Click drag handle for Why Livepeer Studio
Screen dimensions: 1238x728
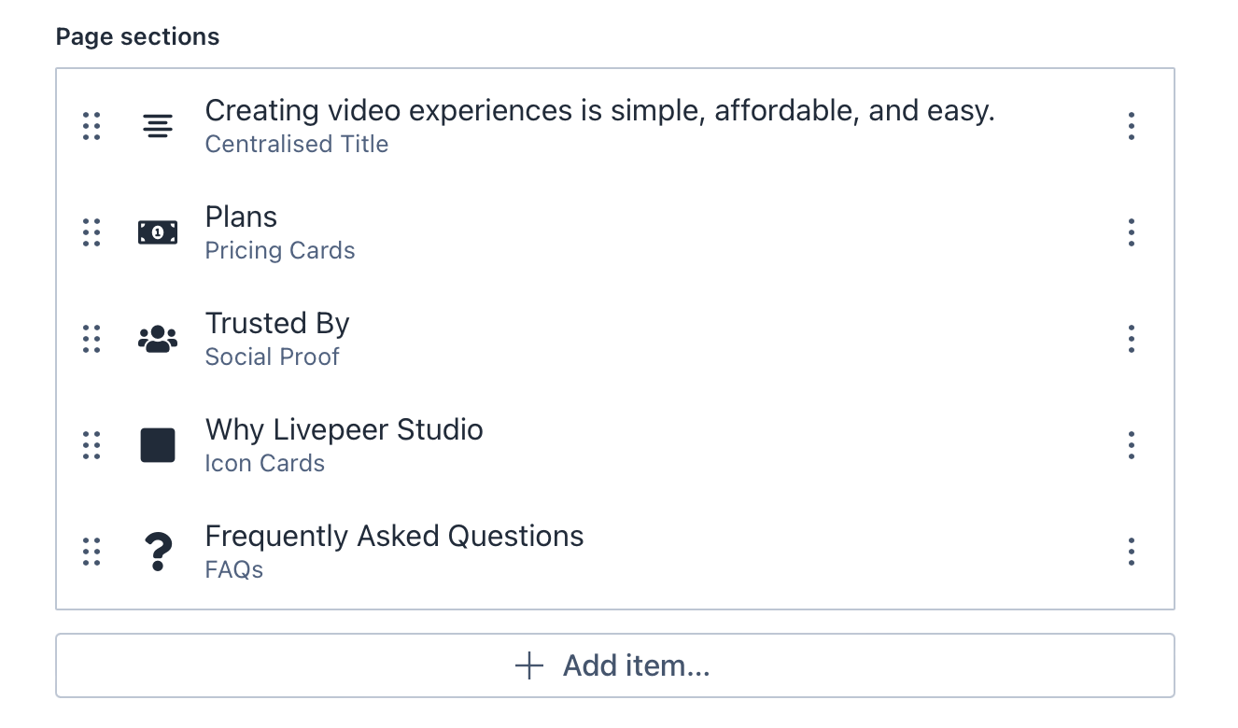pyautogui.click(x=91, y=445)
